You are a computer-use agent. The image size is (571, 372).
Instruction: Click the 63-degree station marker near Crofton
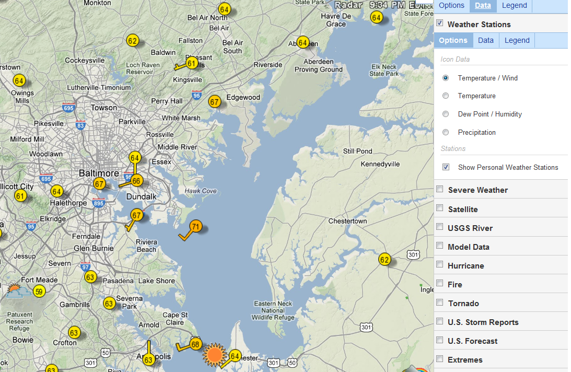tap(74, 332)
